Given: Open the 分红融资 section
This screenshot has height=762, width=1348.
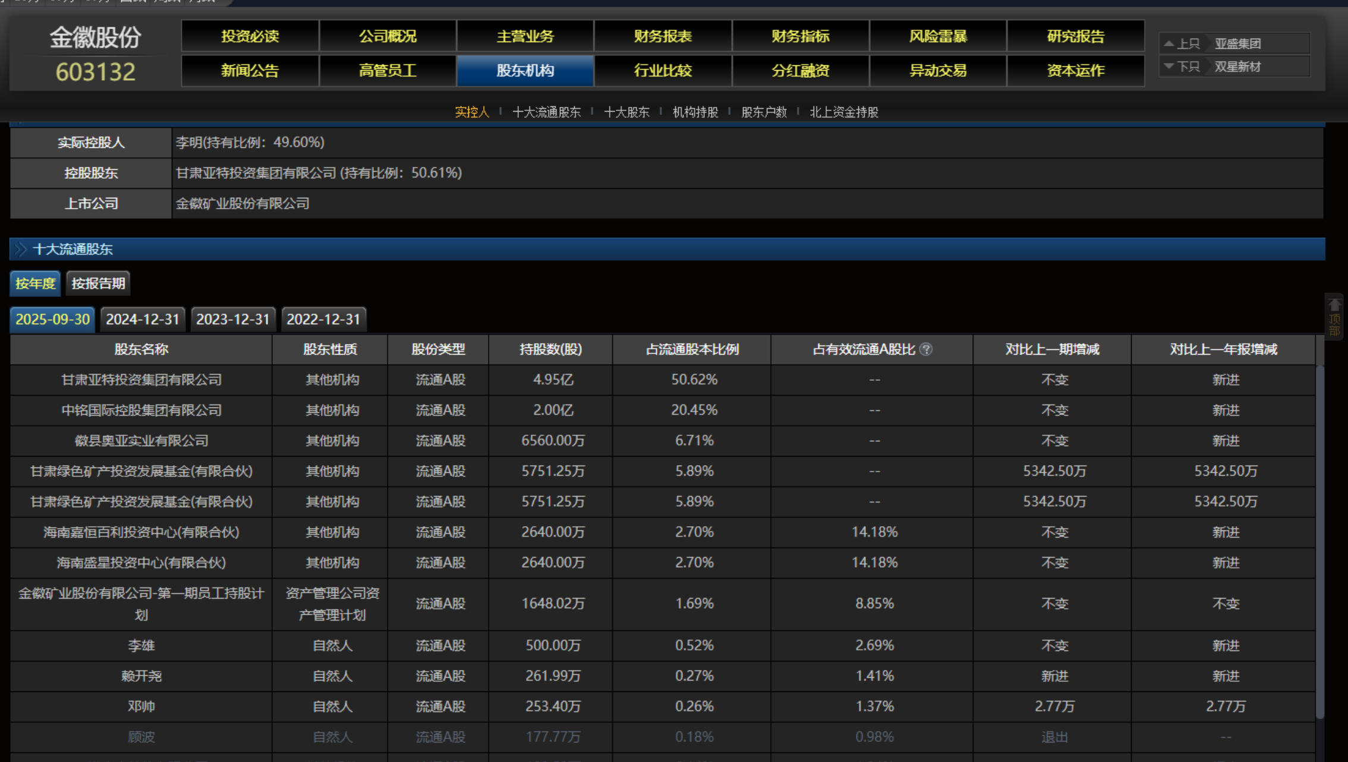Looking at the screenshot, I should click(x=800, y=71).
